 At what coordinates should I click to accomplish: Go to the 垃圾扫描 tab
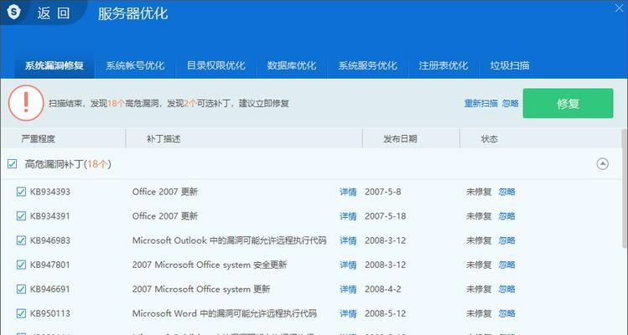tap(510, 65)
